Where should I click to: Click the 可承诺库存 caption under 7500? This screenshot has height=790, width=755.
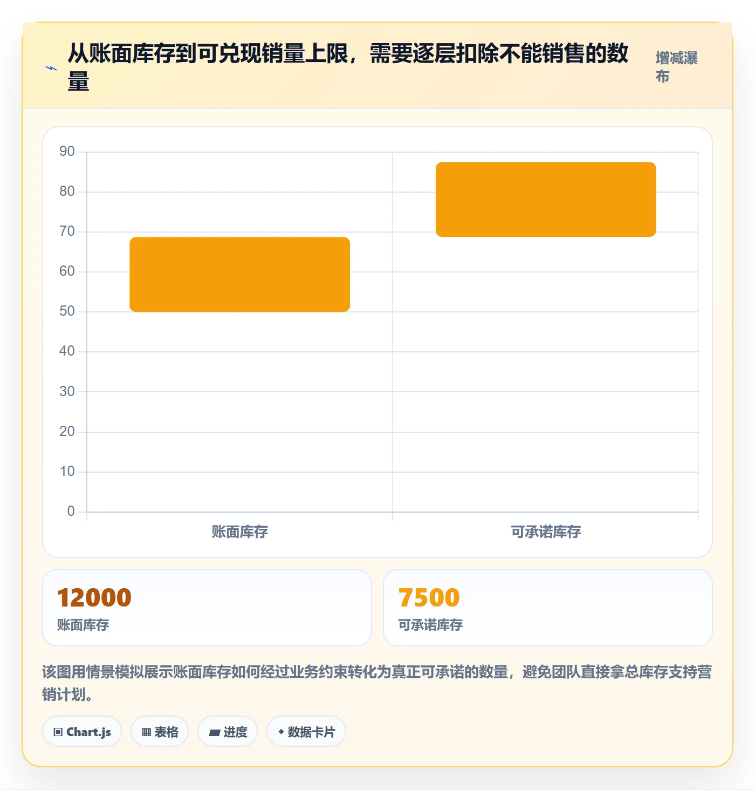coord(430,625)
